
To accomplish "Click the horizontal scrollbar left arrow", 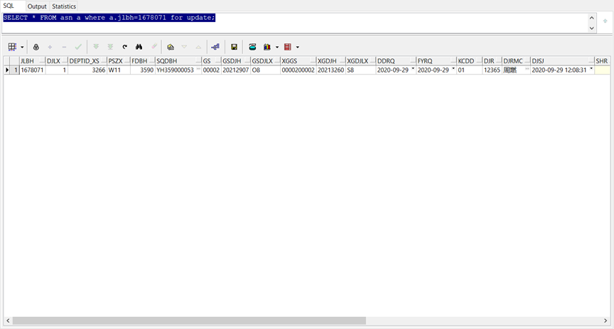I will pyautogui.click(x=8, y=320).
